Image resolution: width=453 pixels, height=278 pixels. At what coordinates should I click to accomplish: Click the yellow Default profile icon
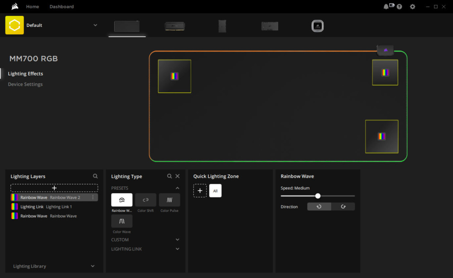14,25
